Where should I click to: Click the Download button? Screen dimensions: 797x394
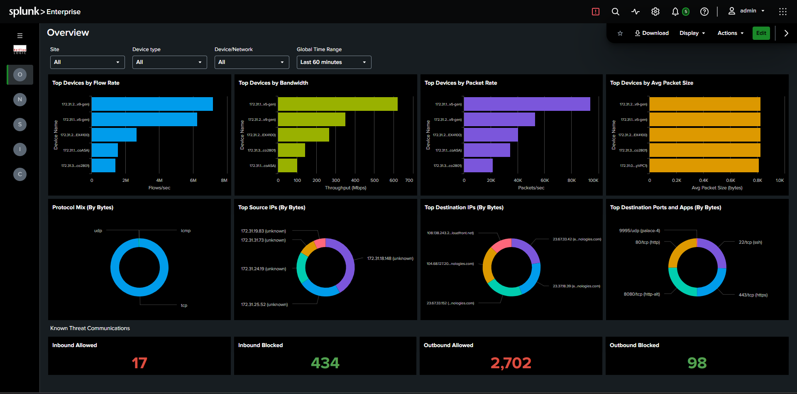point(652,33)
